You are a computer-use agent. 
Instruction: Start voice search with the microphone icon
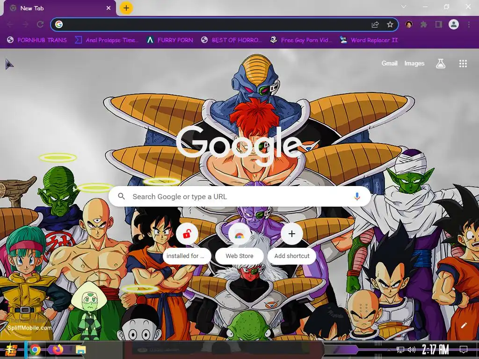[x=357, y=197]
